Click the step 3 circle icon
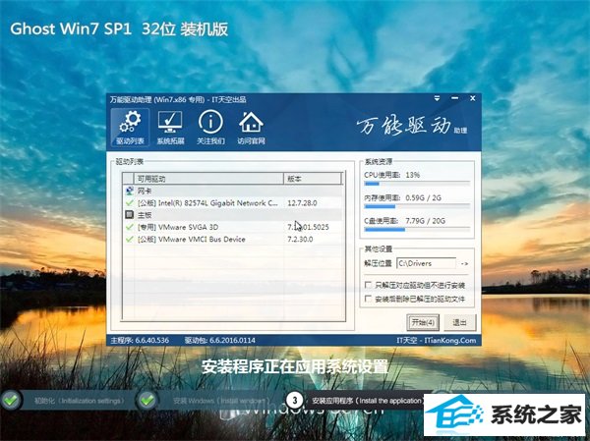The height and width of the screenshot is (441, 590). click(x=295, y=401)
